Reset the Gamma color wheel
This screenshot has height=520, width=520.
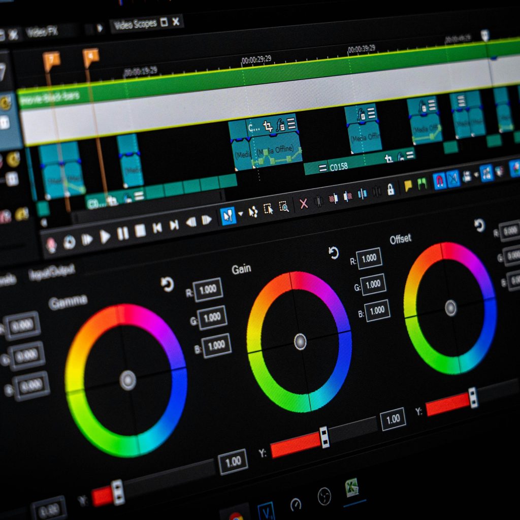tap(167, 284)
